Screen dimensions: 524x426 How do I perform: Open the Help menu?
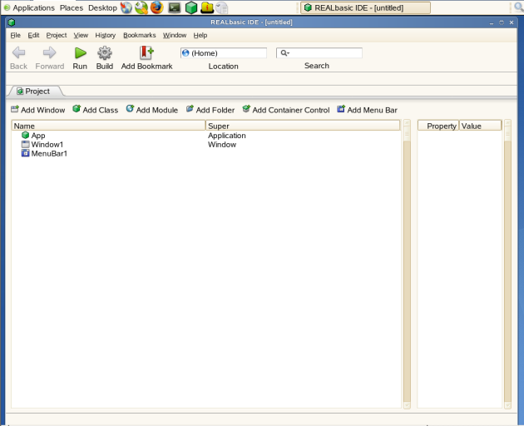tap(200, 35)
